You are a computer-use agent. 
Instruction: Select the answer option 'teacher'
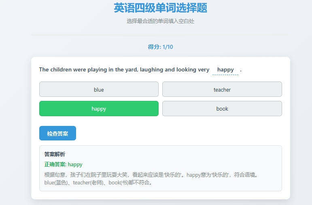[x=222, y=89]
